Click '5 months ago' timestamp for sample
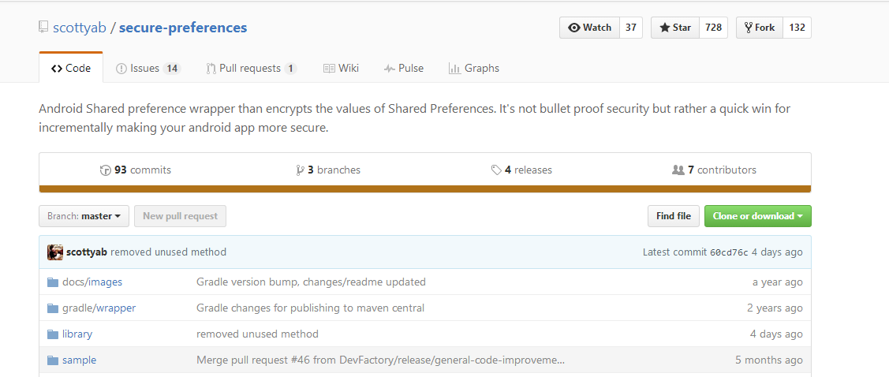 pos(769,360)
